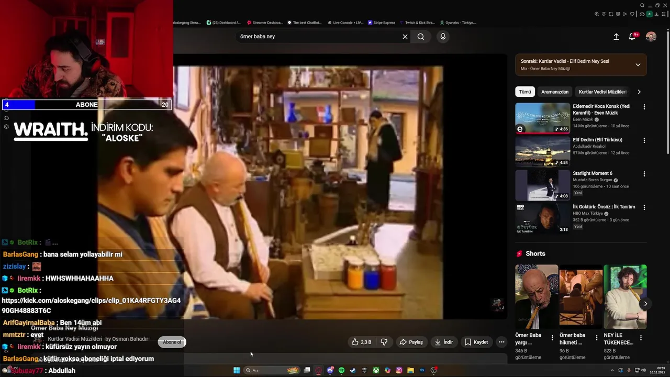670x377 pixels.
Task: Open the Ömer Baba yargı short
Action: pyautogui.click(x=537, y=296)
